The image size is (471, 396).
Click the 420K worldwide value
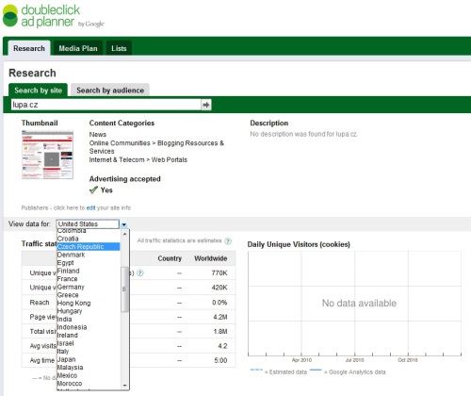point(219,288)
